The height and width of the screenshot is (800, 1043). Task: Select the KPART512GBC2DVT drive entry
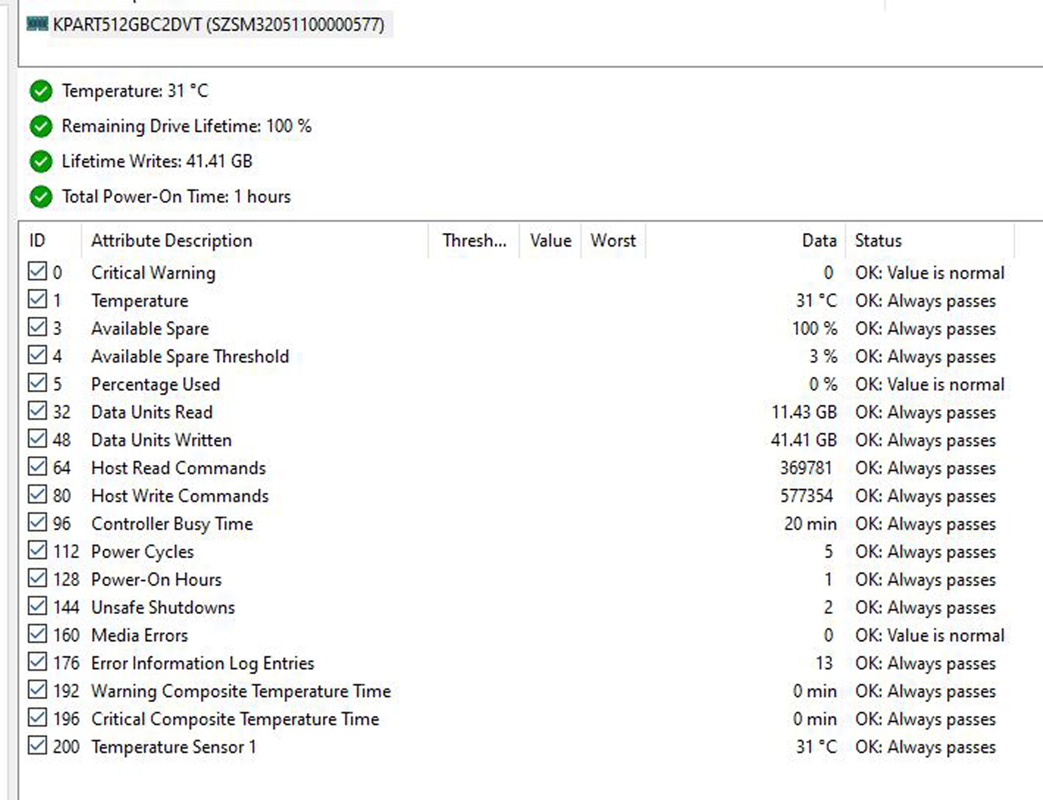218,25
